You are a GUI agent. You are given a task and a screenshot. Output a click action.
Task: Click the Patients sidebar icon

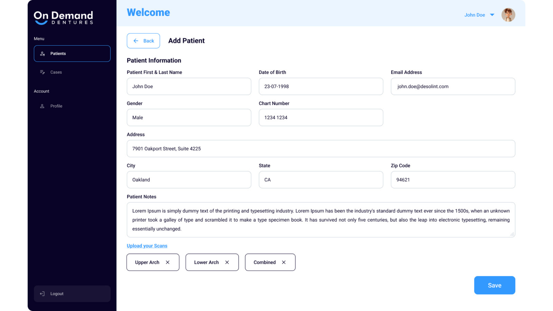pyautogui.click(x=42, y=54)
